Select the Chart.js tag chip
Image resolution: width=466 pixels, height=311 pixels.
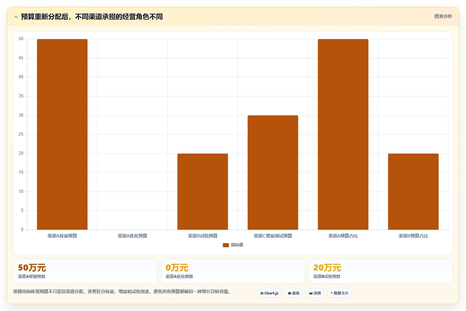click(269, 293)
